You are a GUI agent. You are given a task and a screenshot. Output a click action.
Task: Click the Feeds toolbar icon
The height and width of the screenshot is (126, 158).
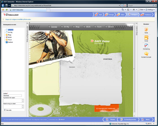(128, 10)
